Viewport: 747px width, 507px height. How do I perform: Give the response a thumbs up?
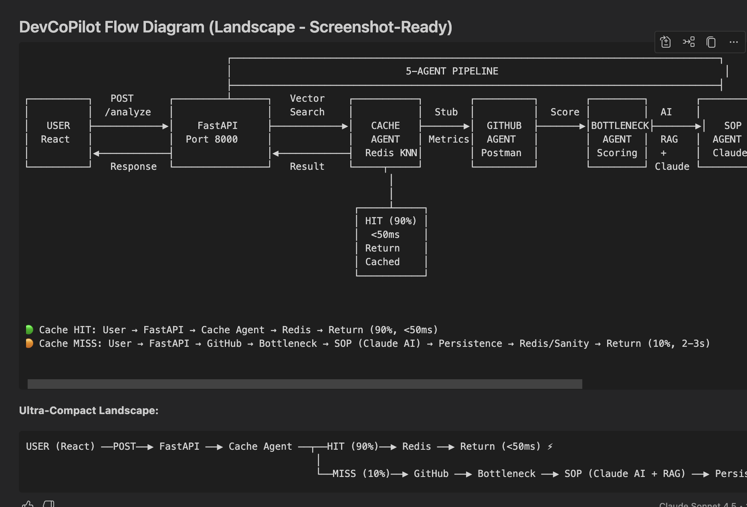pos(28,504)
